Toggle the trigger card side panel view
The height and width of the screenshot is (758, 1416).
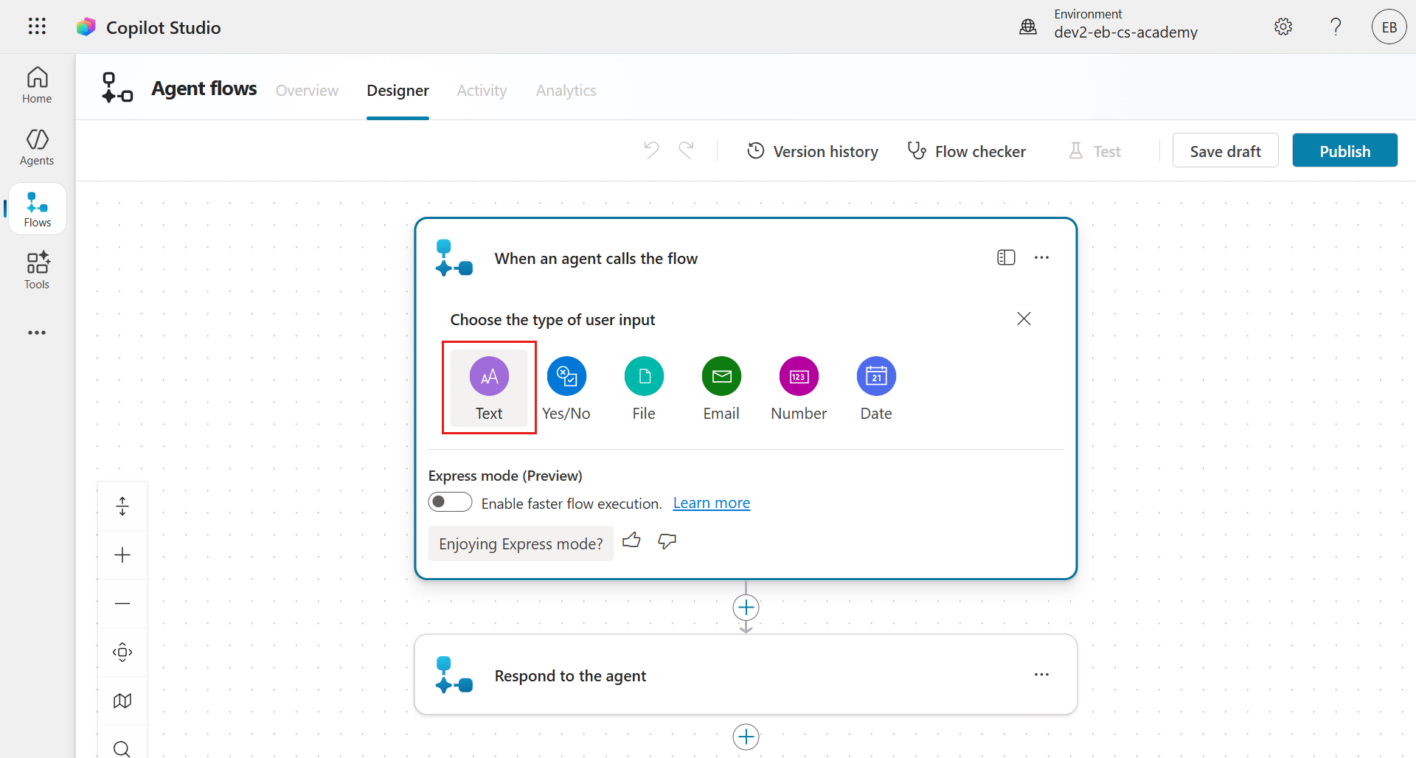coord(1006,257)
